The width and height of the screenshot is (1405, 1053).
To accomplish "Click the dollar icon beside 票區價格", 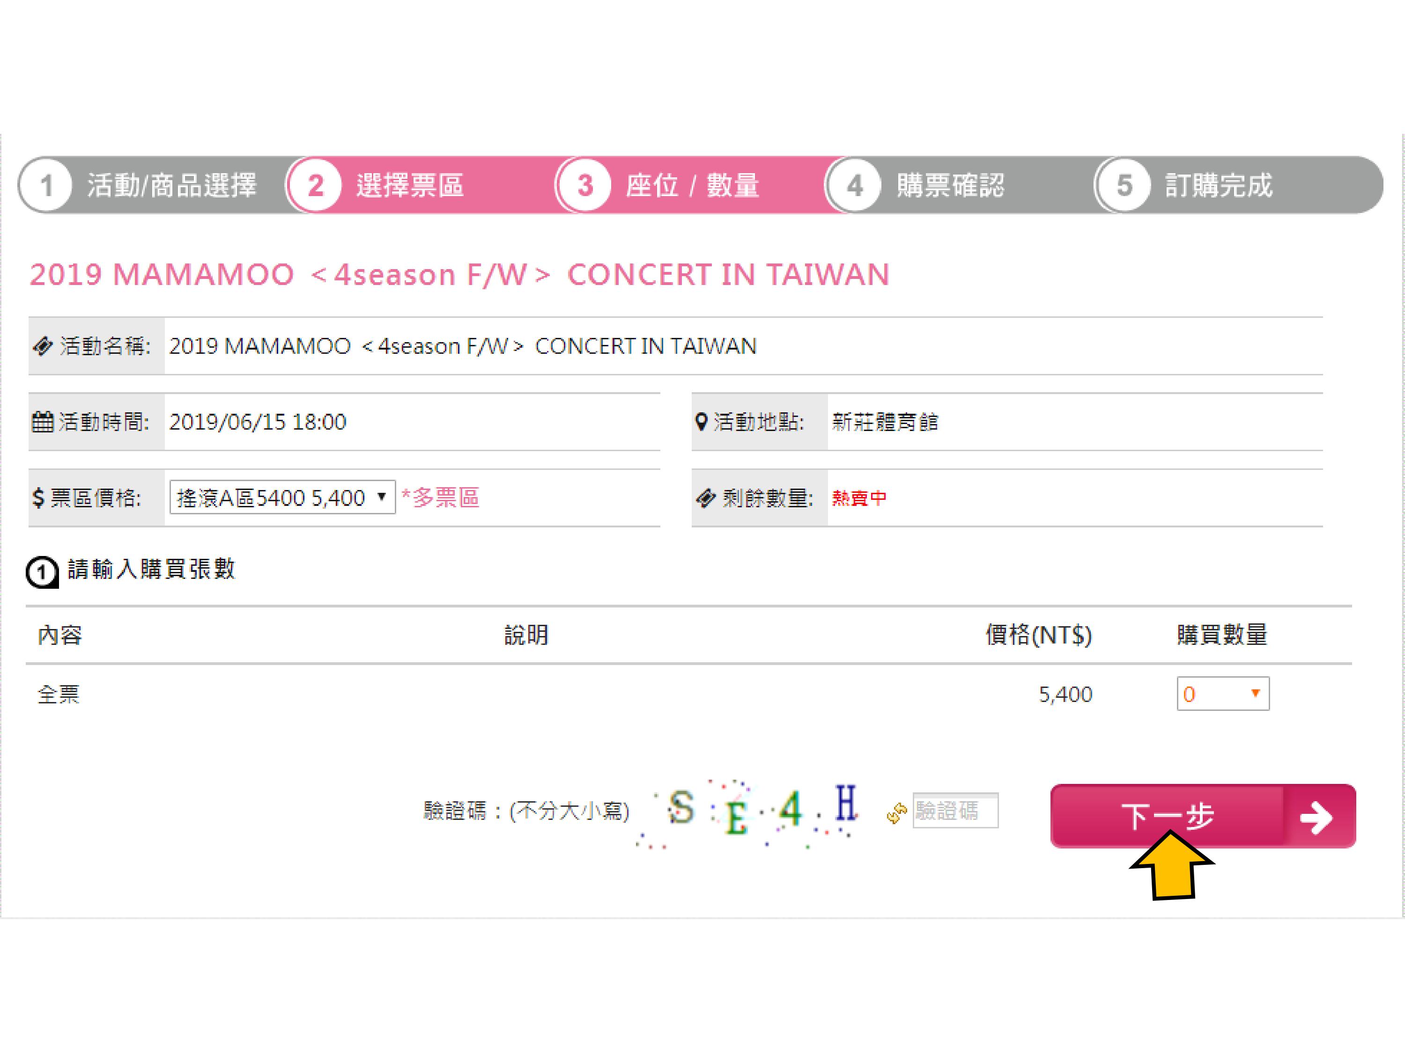I will (39, 497).
